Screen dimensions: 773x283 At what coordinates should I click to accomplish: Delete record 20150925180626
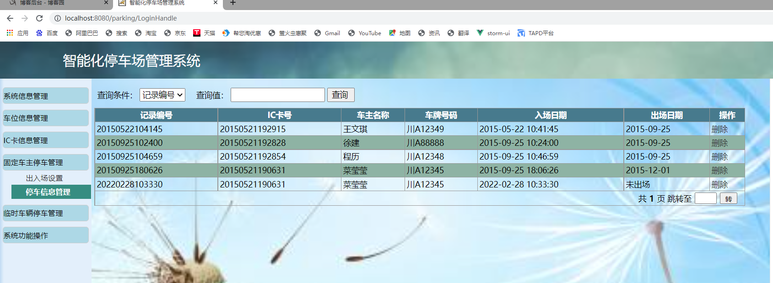pyautogui.click(x=719, y=171)
